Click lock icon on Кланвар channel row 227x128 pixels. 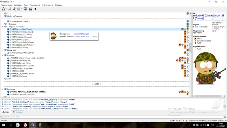[188, 55]
